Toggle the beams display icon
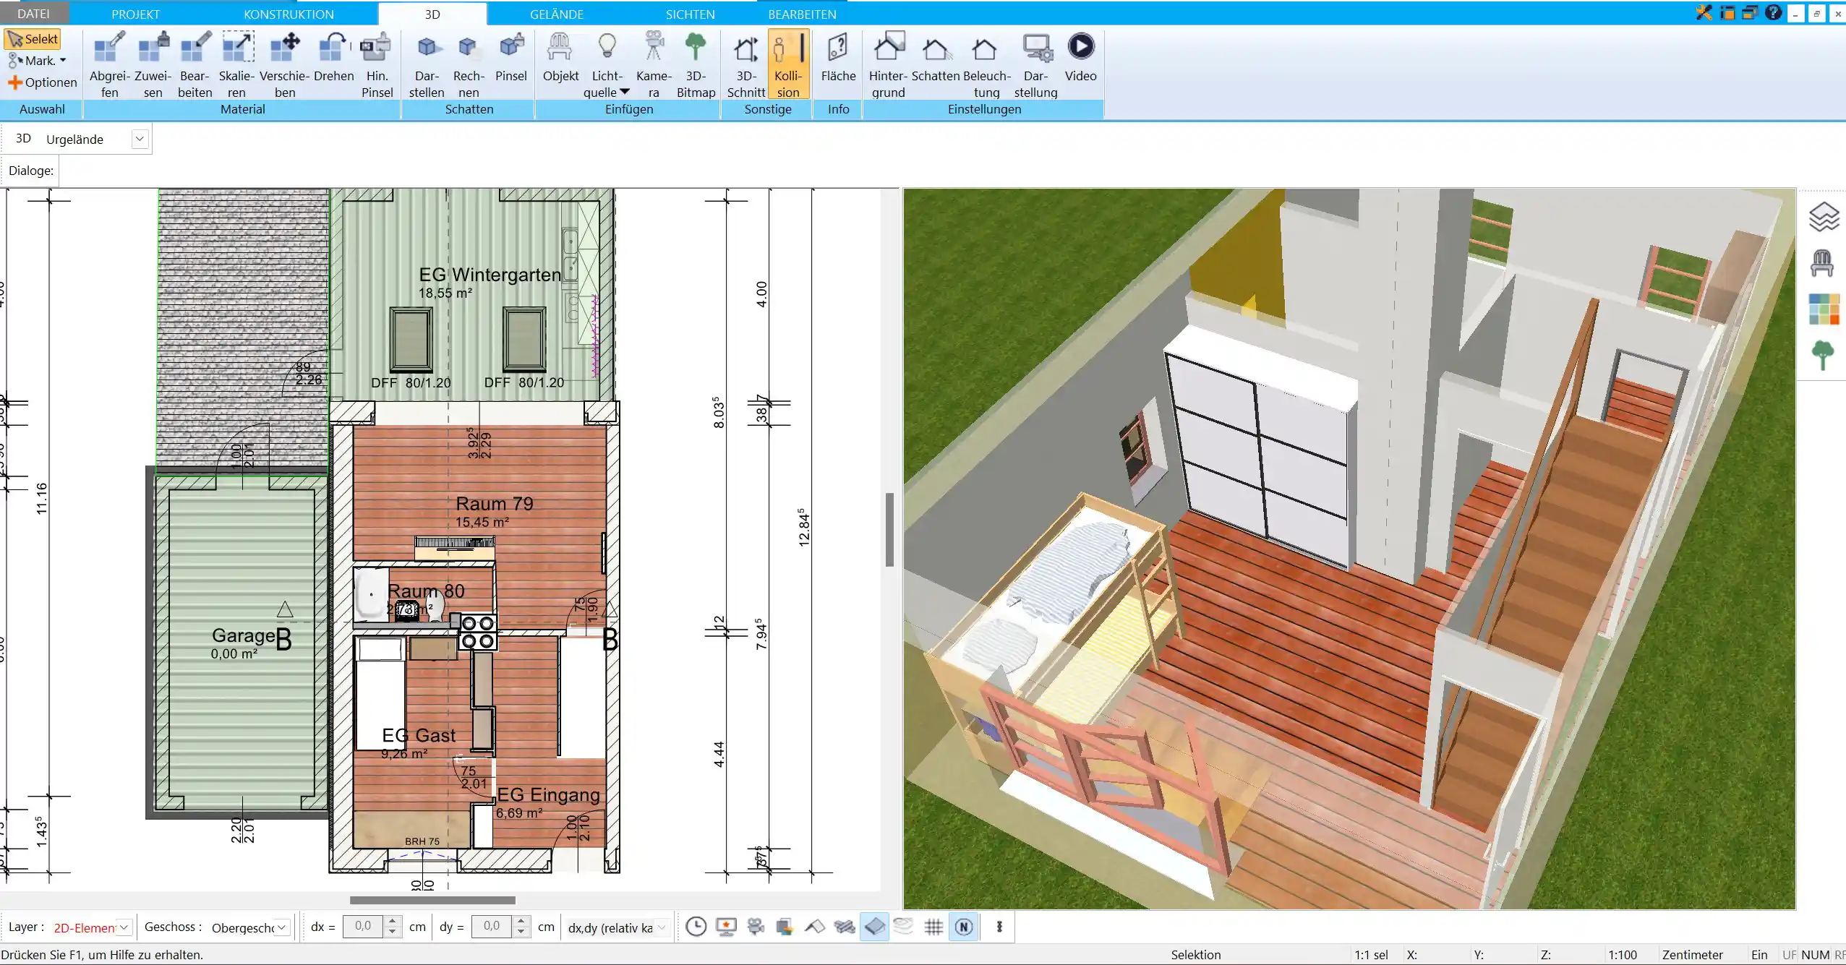The width and height of the screenshot is (1846, 965). pos(845,927)
